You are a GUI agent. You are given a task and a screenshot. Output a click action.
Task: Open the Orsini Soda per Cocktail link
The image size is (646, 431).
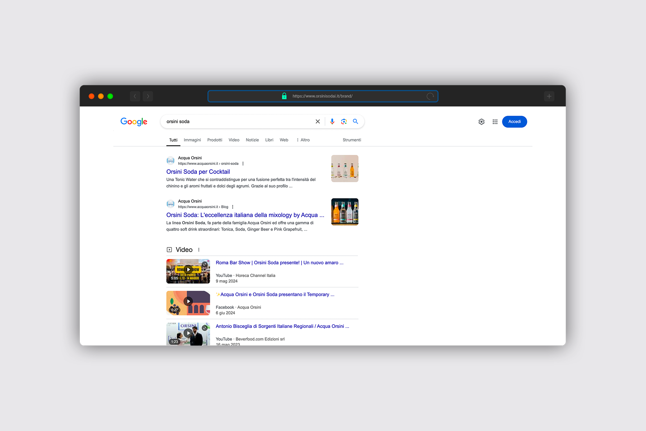[198, 172]
